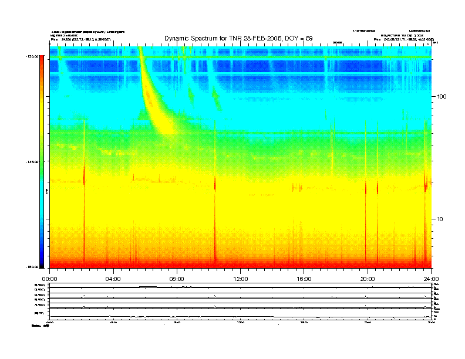Screen dimensions: 465x359
Task: Click the vertical rainbow color scale bar
Action: click(42, 162)
